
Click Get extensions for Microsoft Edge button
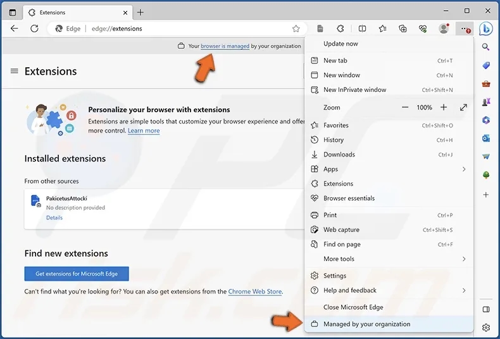(76, 274)
